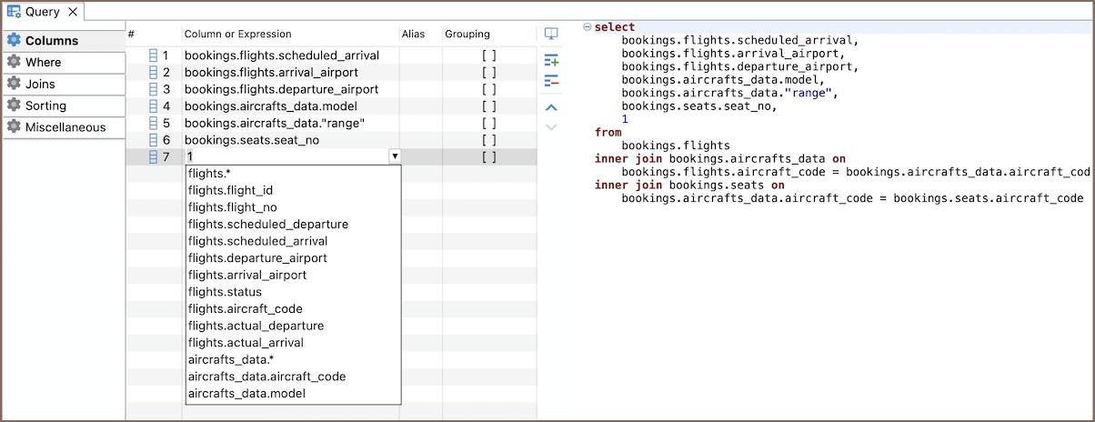Open the Joins section
Screen dimensions: 1095x422
[40, 84]
